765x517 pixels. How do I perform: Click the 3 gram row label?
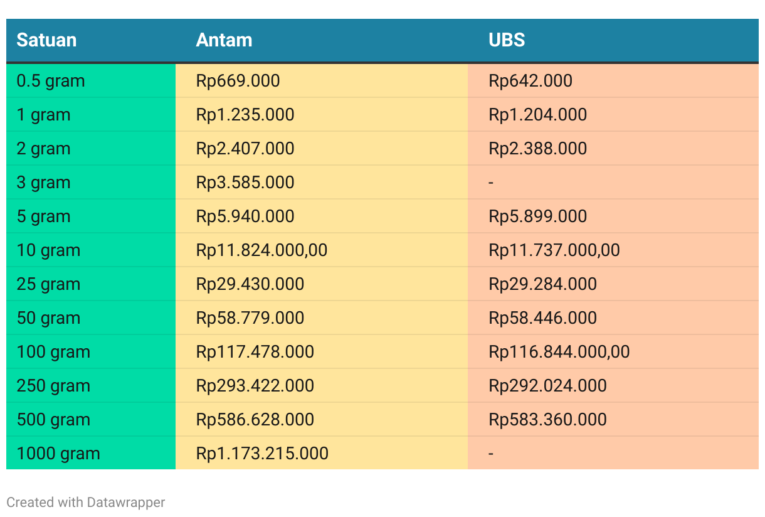tap(43, 183)
